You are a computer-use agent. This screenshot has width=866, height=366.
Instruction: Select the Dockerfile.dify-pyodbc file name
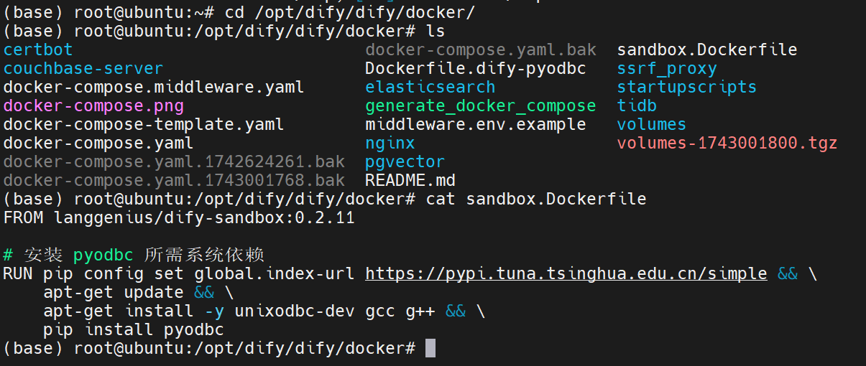476,69
